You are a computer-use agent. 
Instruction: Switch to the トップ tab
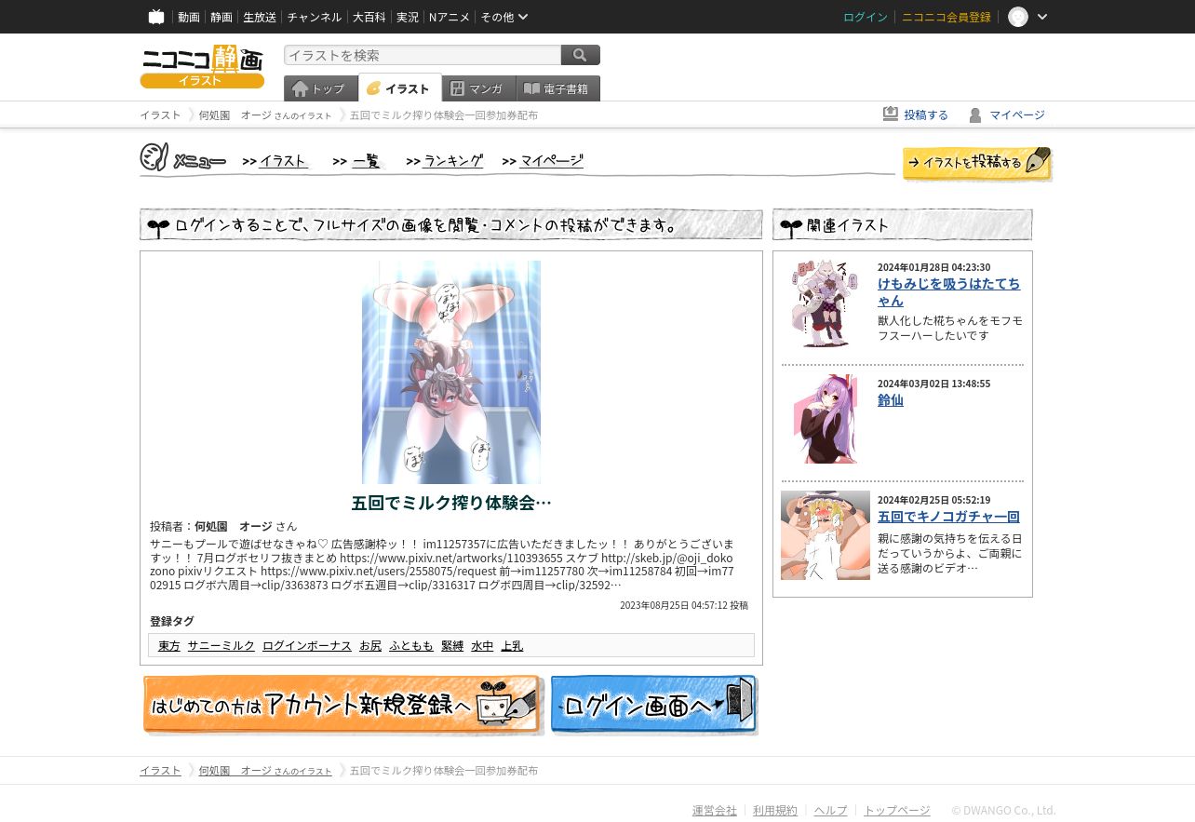click(320, 88)
